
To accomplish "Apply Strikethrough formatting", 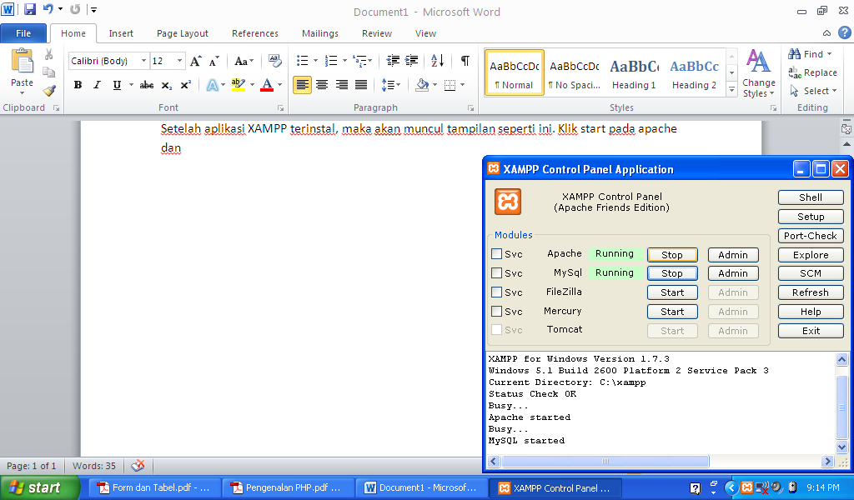I will point(146,85).
